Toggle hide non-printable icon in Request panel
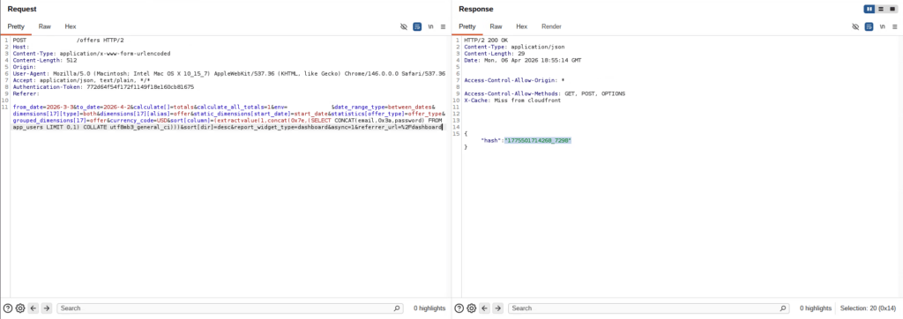This screenshot has height=319, width=903. (404, 26)
